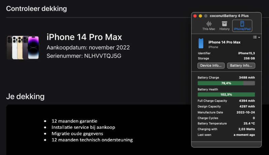Image resolution: width=269 pixels, height=155 pixels.
Task: Click the Controleer dekking heading
Action: (x=36, y=8)
